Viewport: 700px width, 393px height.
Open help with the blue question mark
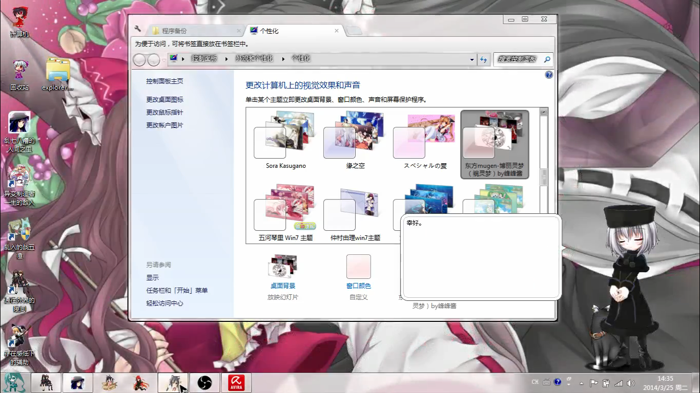pyautogui.click(x=549, y=75)
